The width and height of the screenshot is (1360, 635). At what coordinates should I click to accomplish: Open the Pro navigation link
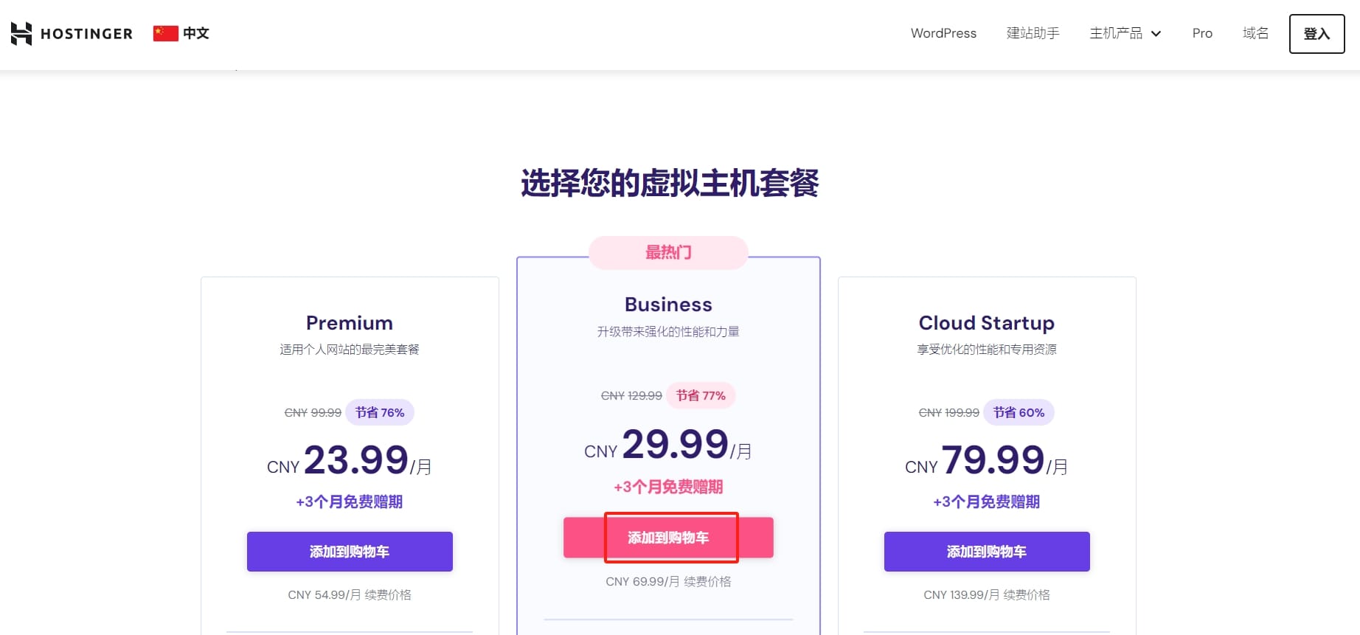click(x=1202, y=33)
